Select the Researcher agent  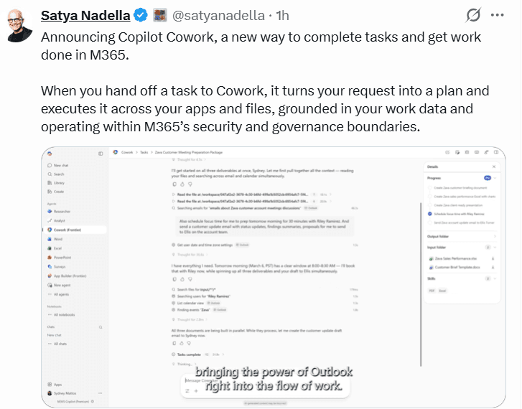click(x=63, y=213)
